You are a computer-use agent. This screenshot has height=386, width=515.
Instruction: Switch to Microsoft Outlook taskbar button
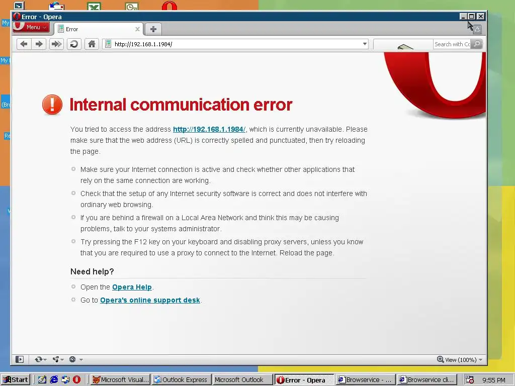click(x=242, y=380)
